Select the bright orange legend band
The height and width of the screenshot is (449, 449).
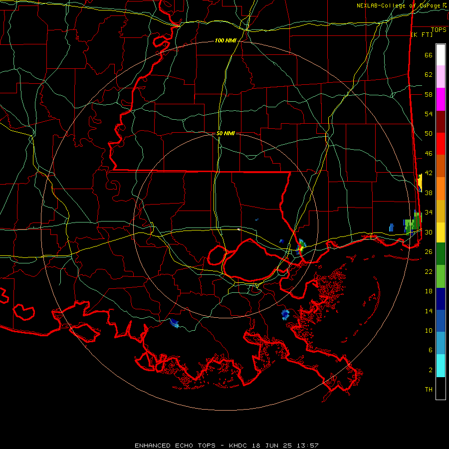(x=441, y=189)
